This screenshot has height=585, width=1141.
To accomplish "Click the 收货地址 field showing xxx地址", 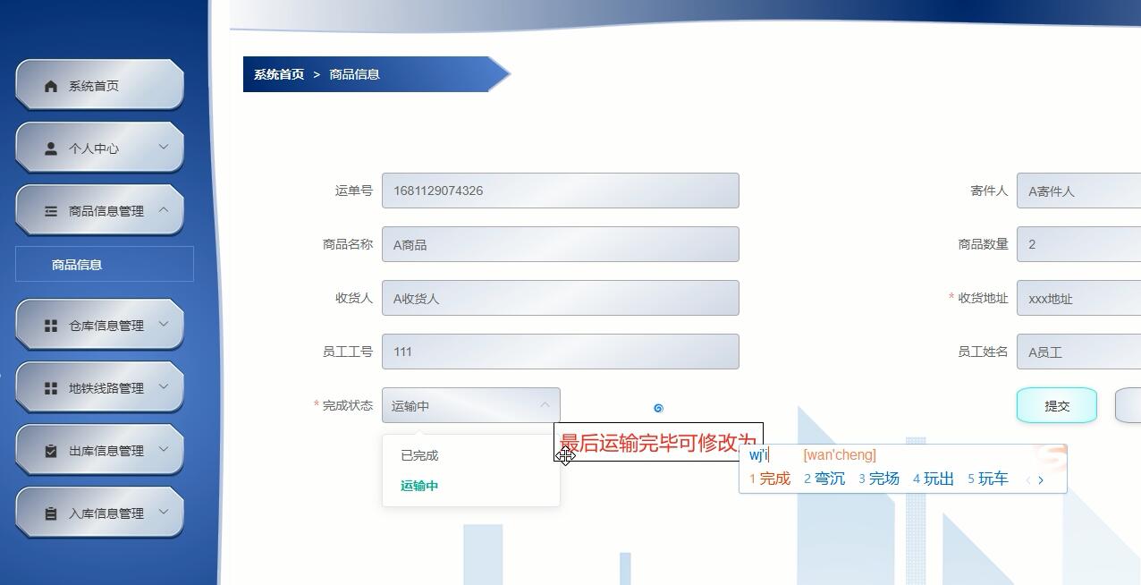I will [1078, 298].
